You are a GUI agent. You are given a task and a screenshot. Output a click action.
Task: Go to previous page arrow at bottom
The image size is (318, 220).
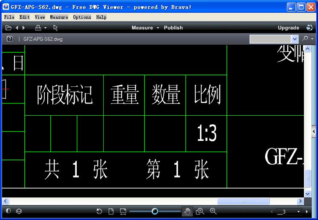272,211
